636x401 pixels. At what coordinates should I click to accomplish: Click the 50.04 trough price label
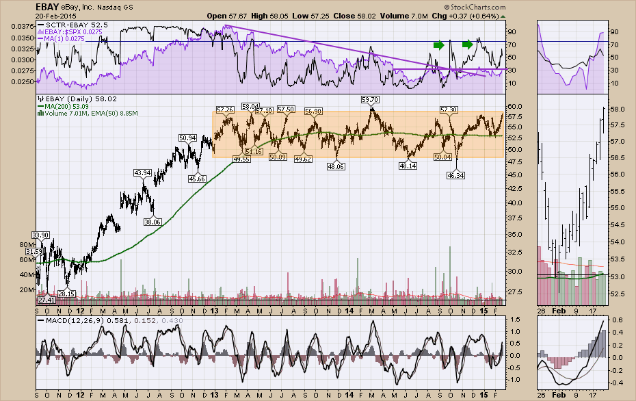point(442,157)
